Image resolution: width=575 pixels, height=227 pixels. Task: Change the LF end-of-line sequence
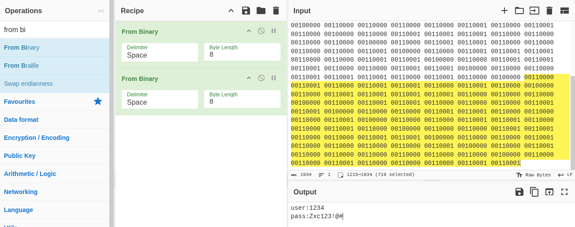(x=565, y=175)
